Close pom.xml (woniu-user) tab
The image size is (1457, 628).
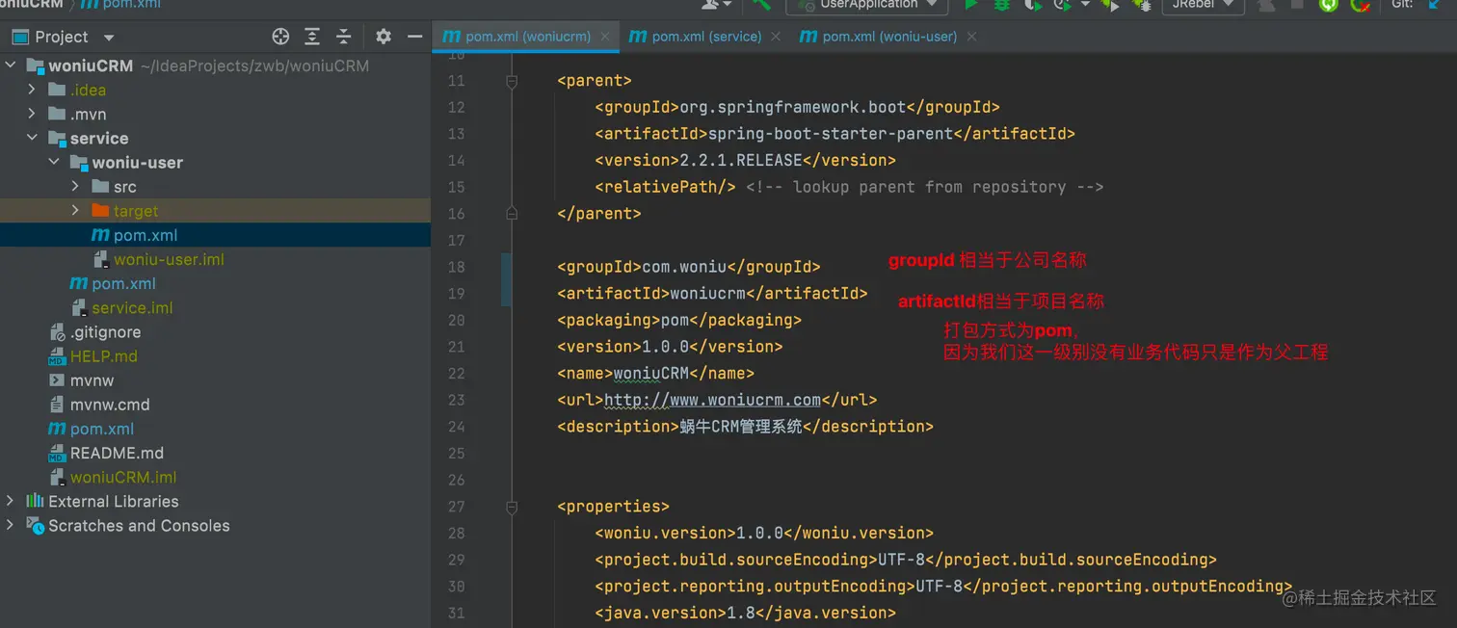971,37
